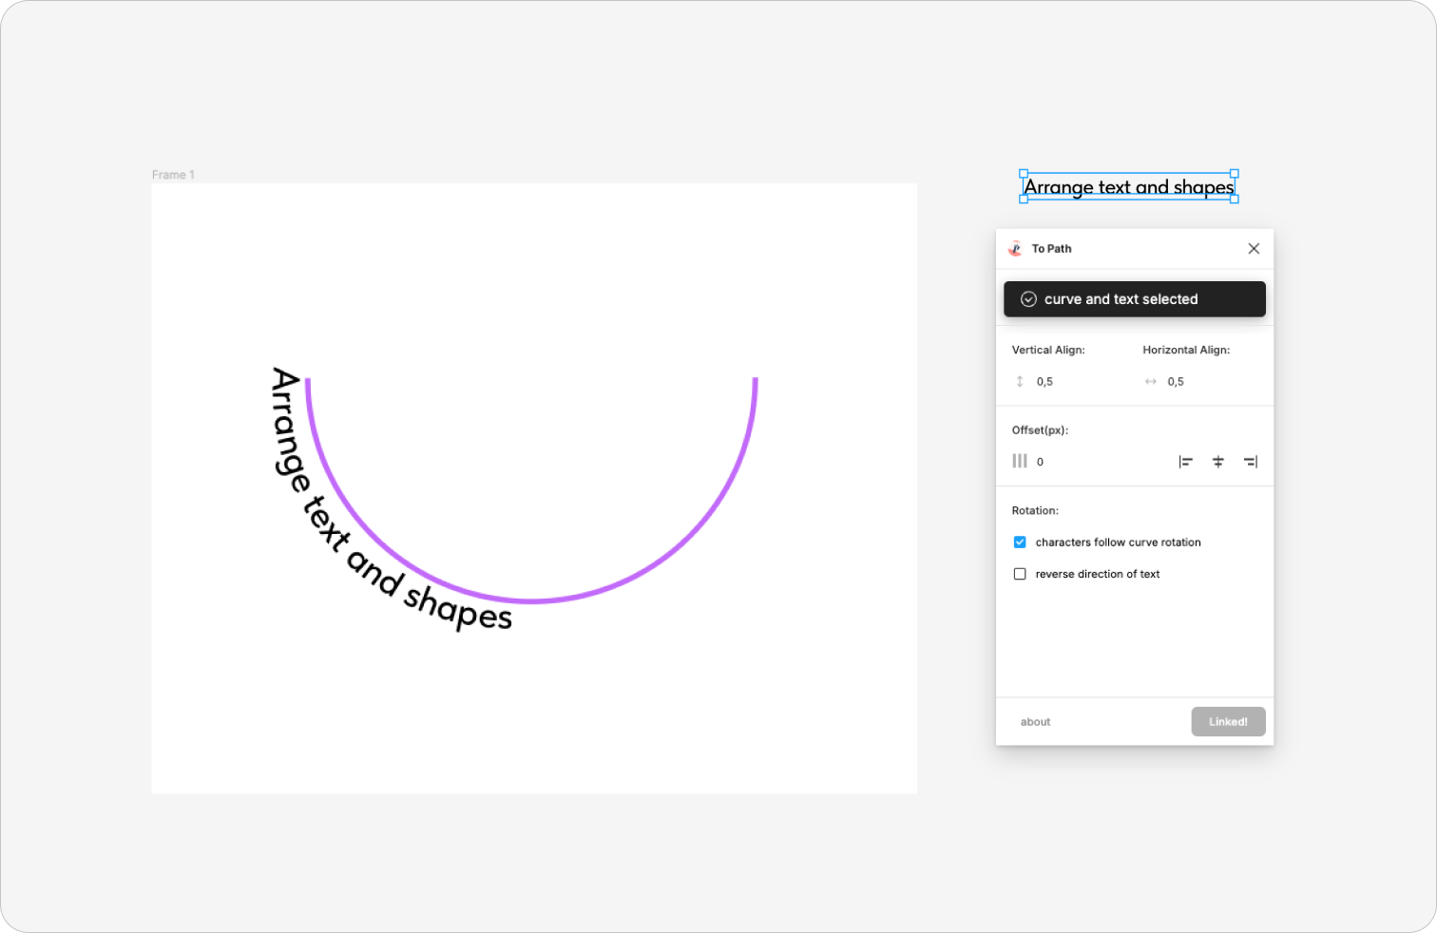Select the center offset icon
Screen dimensions: 1437x933
(x=1218, y=461)
